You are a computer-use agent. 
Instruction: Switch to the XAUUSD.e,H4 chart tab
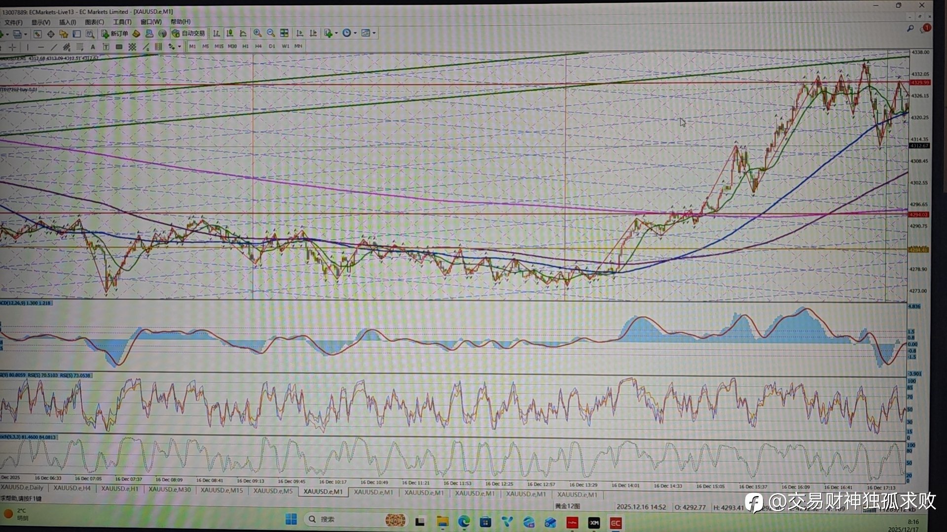pyautogui.click(x=72, y=488)
